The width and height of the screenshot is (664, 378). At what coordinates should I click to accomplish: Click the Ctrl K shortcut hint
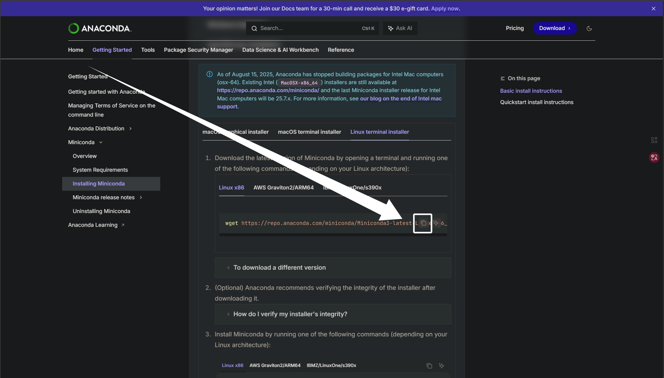(368, 28)
